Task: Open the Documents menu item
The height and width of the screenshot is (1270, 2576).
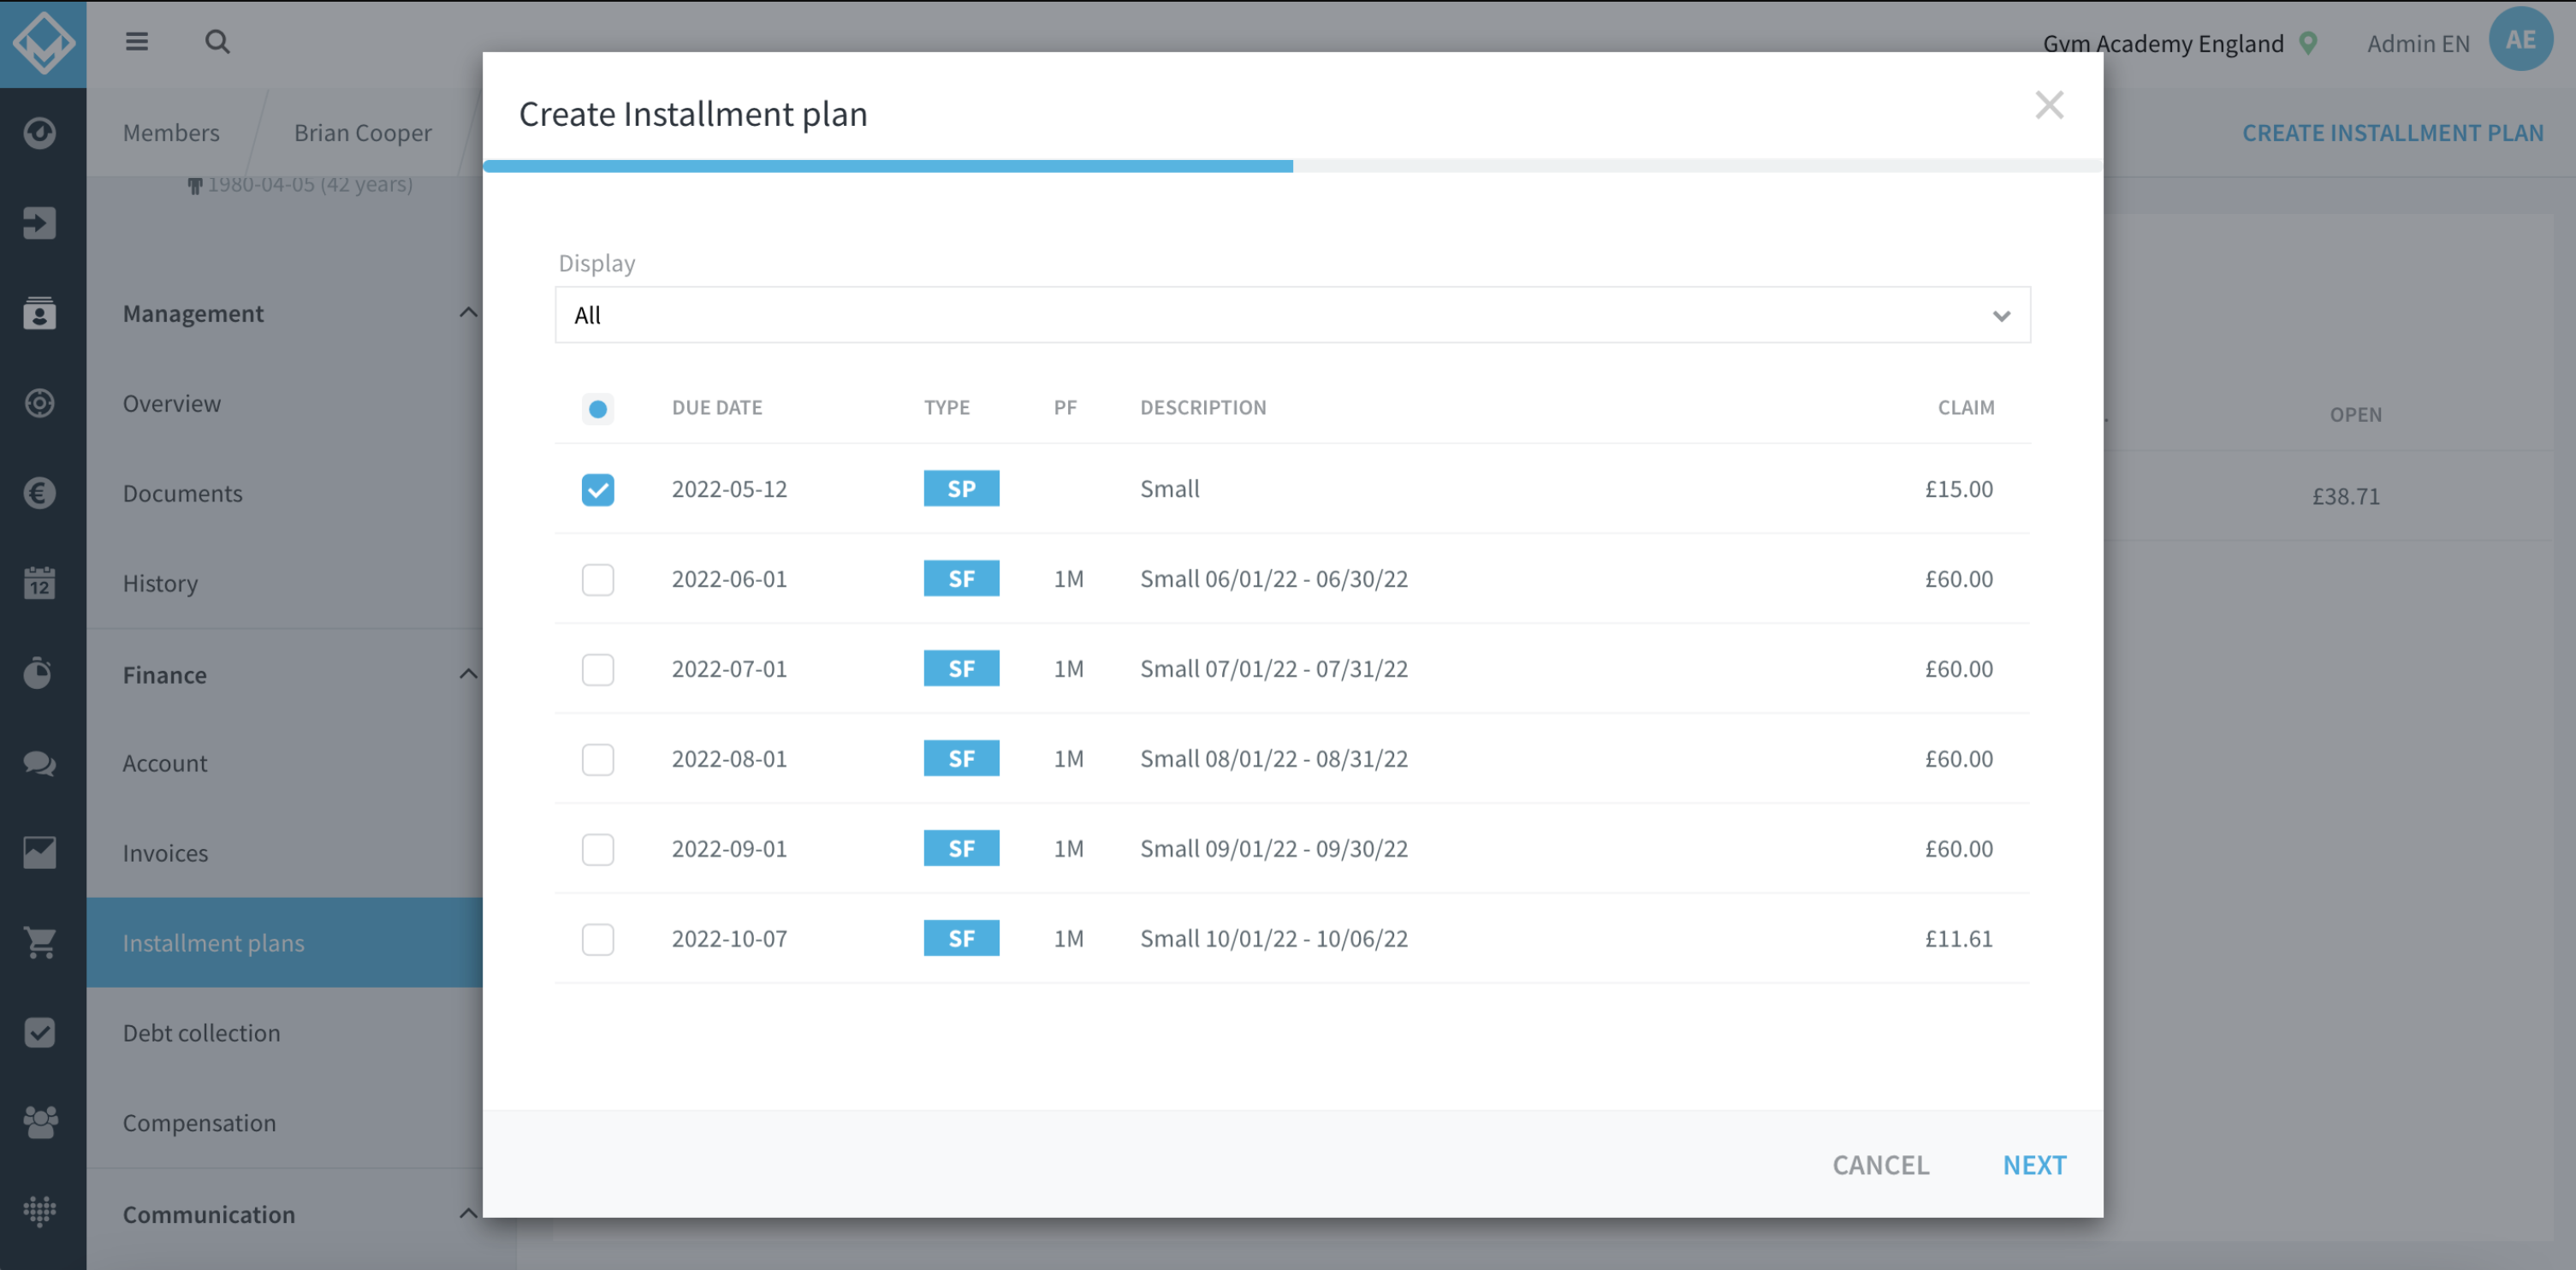Action: (x=183, y=493)
